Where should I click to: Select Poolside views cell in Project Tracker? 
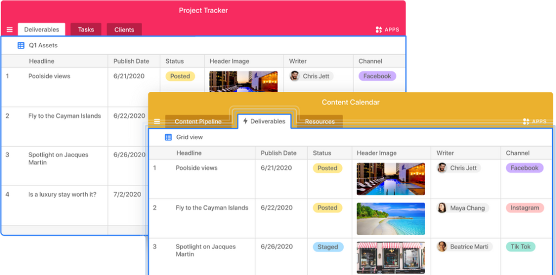(49, 76)
